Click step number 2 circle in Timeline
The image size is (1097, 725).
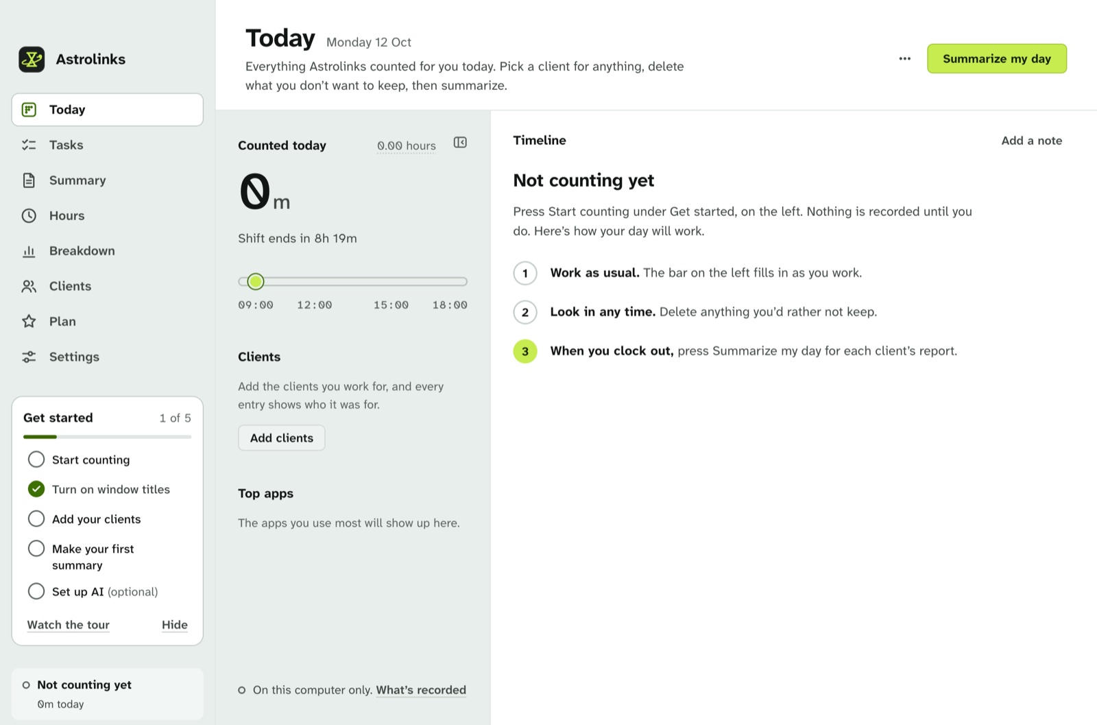pyautogui.click(x=525, y=312)
